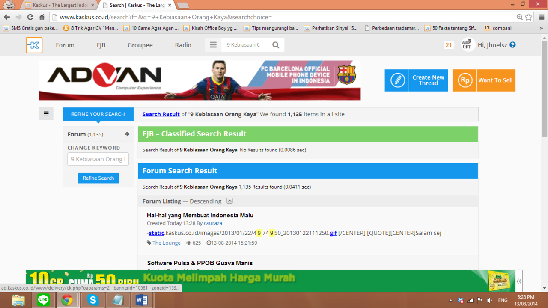Click the Kuota Melimpah bottom banner
This screenshot has width=548, height=308.
point(270,281)
